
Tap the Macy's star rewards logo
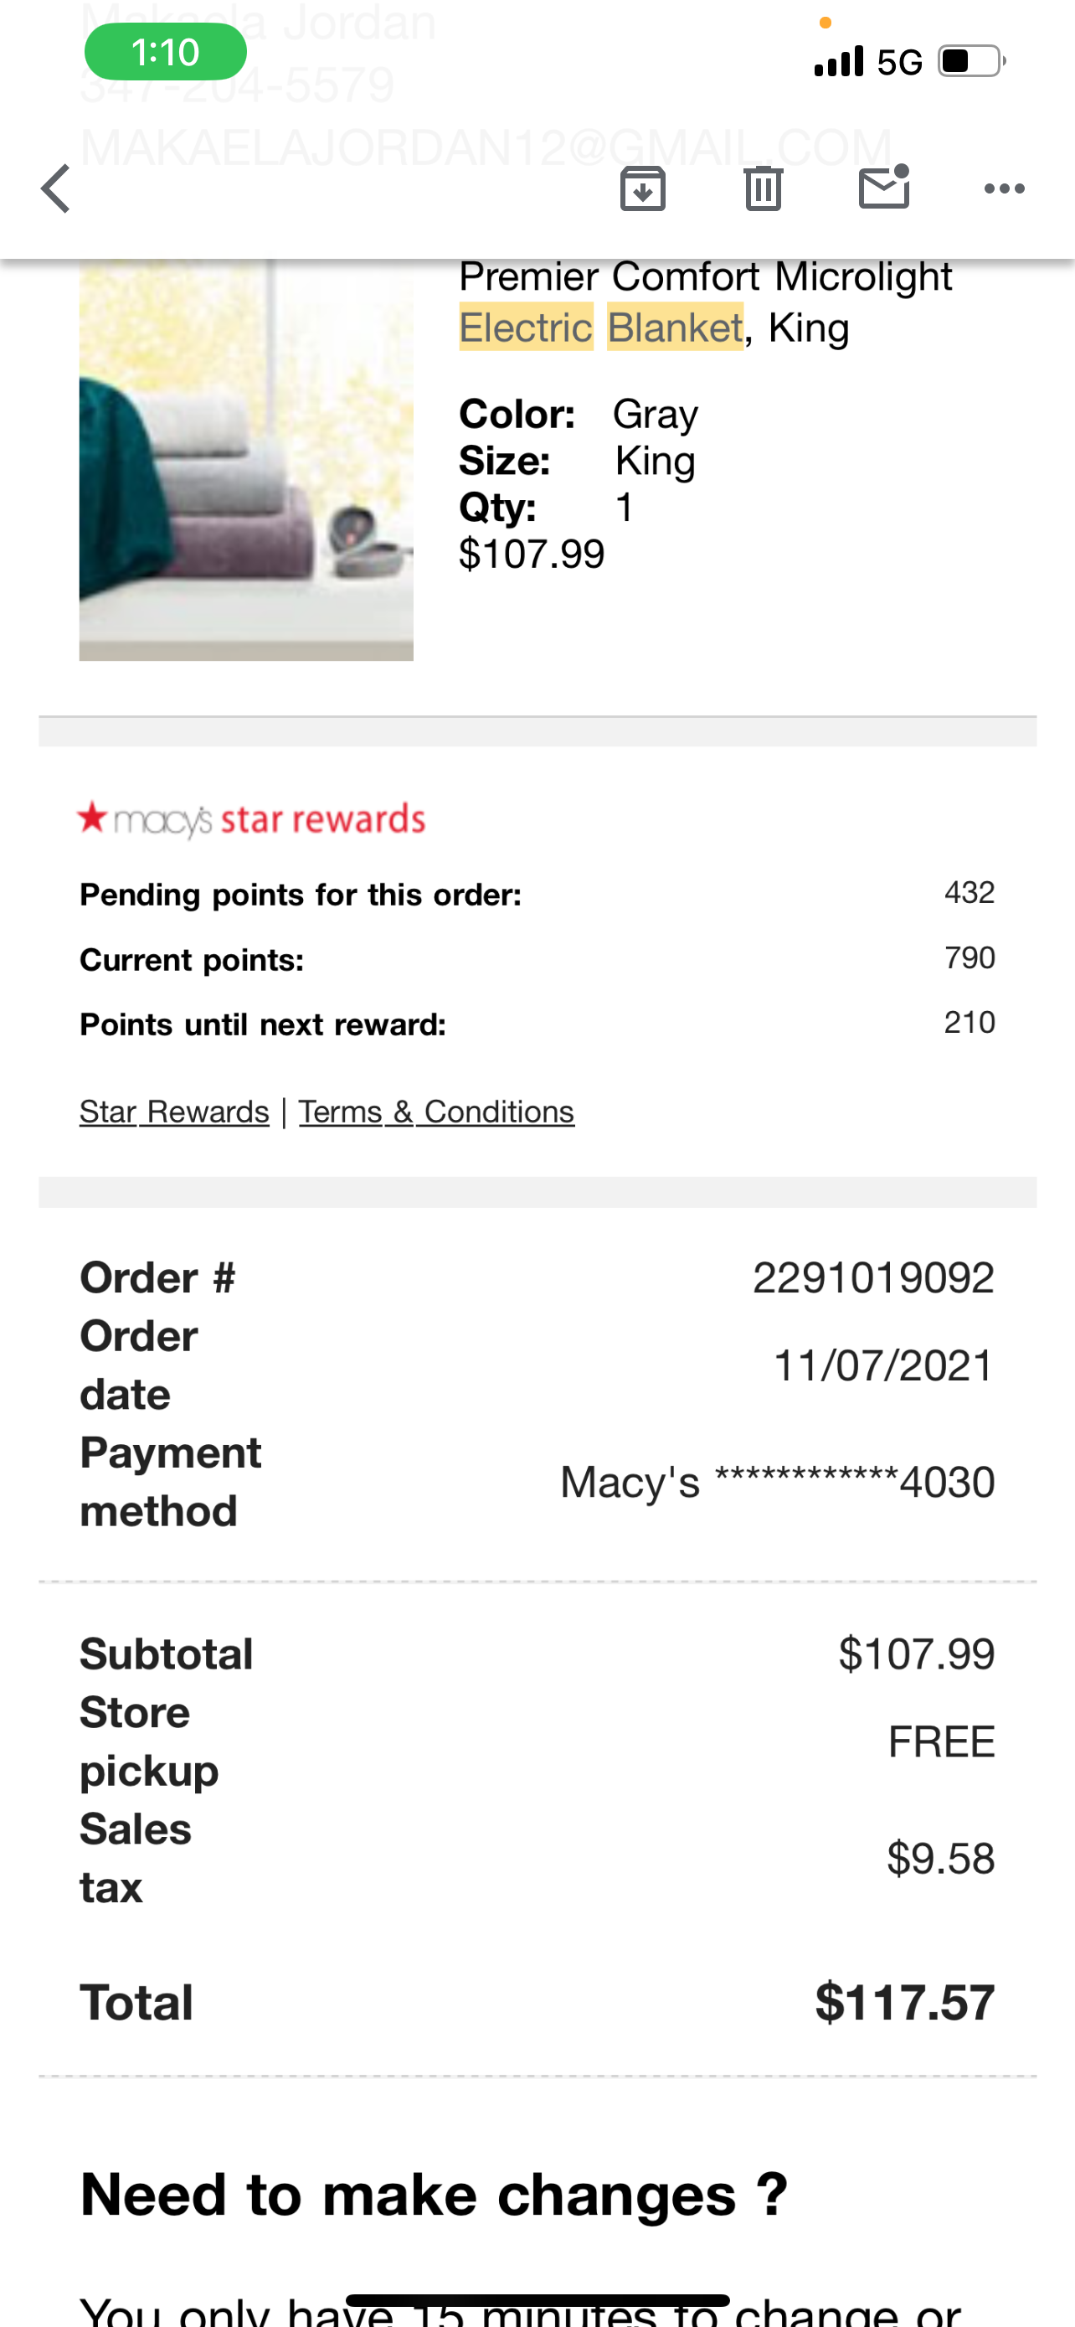251,819
